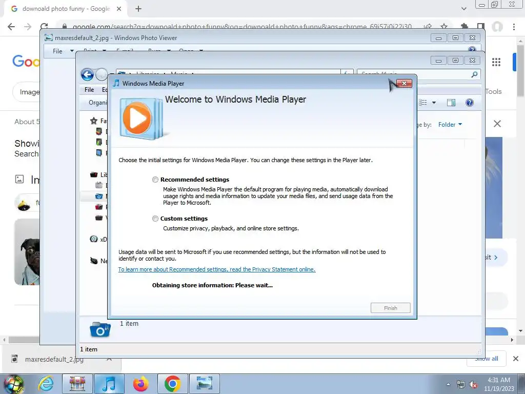Screen dimensions: 525x394
Task: Open a new Chrome tab with plus button
Action: click(x=138, y=9)
